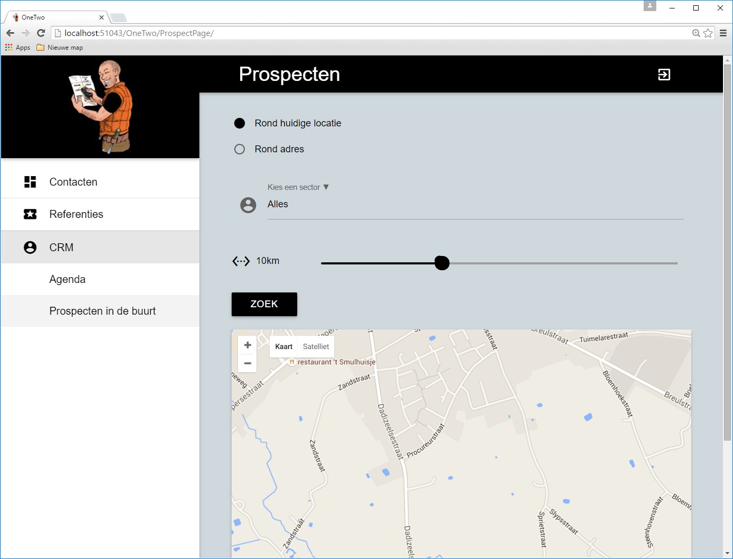
Task: Select the OneTwo browser tab
Action: click(x=57, y=17)
